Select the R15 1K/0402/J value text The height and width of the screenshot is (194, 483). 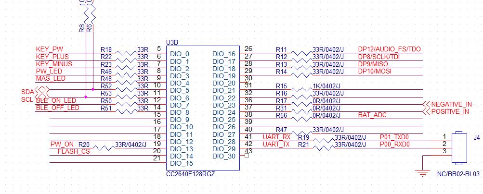coord(326,86)
